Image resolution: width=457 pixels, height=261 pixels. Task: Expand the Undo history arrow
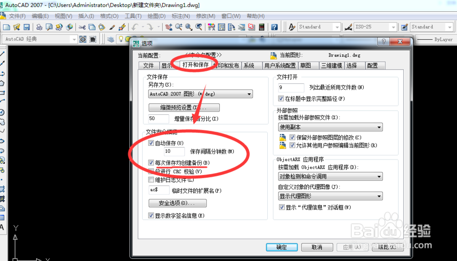pyautogui.click(x=143, y=27)
